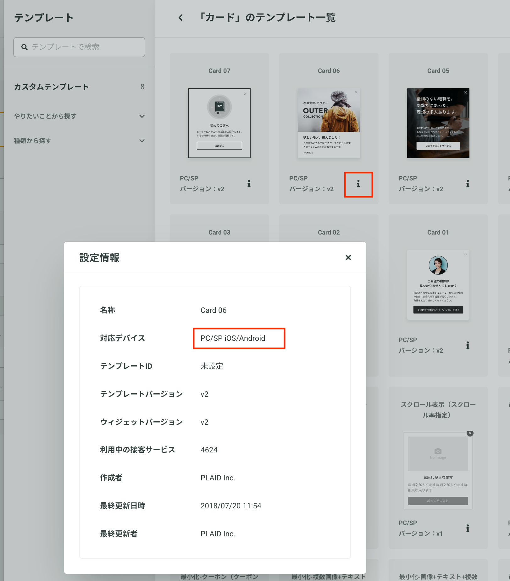Select the Card 07 template thumbnail
The height and width of the screenshot is (581, 510).
coord(219,123)
